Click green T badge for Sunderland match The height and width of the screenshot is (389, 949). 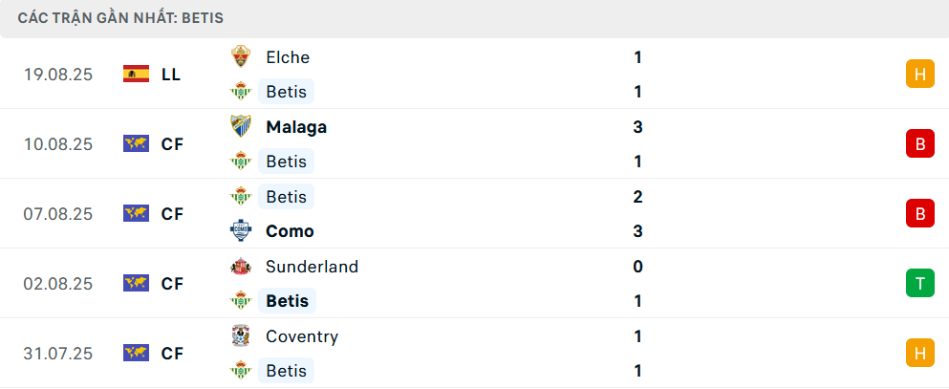[x=919, y=284]
